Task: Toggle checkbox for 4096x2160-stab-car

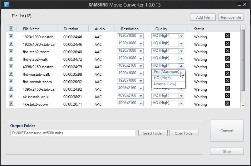Action: (11, 89)
